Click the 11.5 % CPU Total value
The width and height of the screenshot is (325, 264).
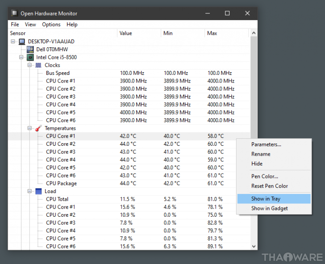pyautogui.click(x=128, y=199)
